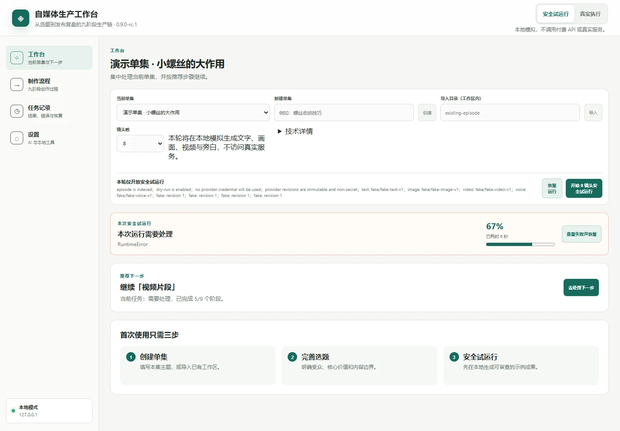Click the 导入 button
Viewport: 620px width, 431px height.
click(593, 112)
